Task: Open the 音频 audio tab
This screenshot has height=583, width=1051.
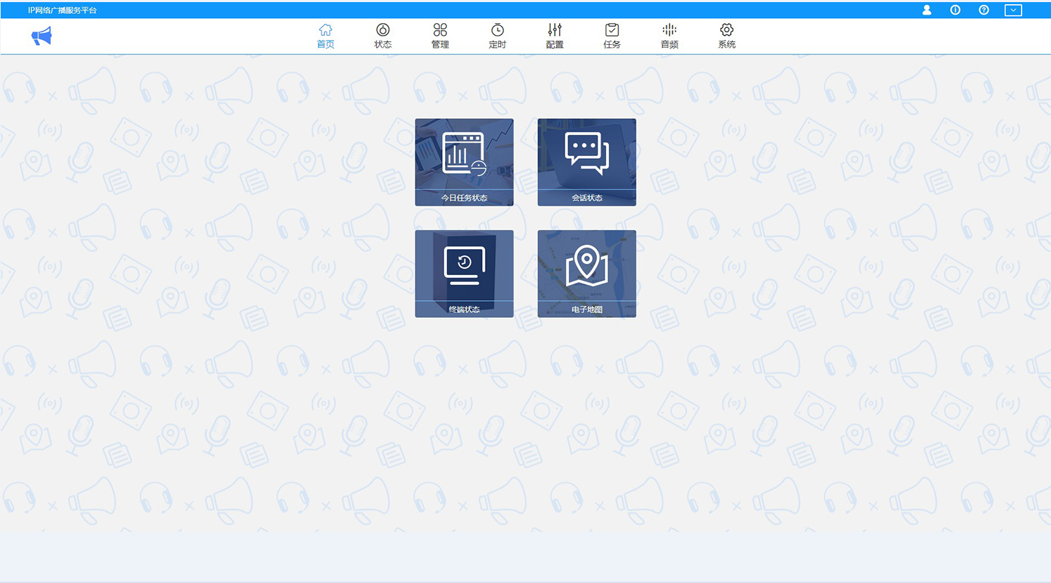Action: 669,36
